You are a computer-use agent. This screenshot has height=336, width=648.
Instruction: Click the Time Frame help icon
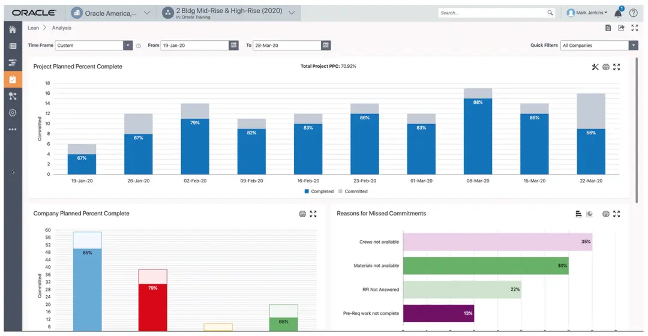pos(139,46)
